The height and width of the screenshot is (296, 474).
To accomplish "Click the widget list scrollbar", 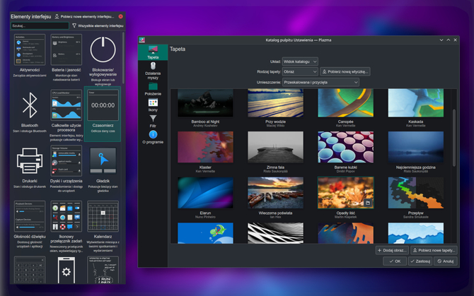I will click(x=123, y=57).
